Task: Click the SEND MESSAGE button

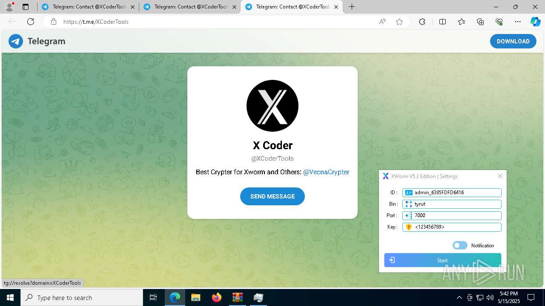Action: coord(272,196)
